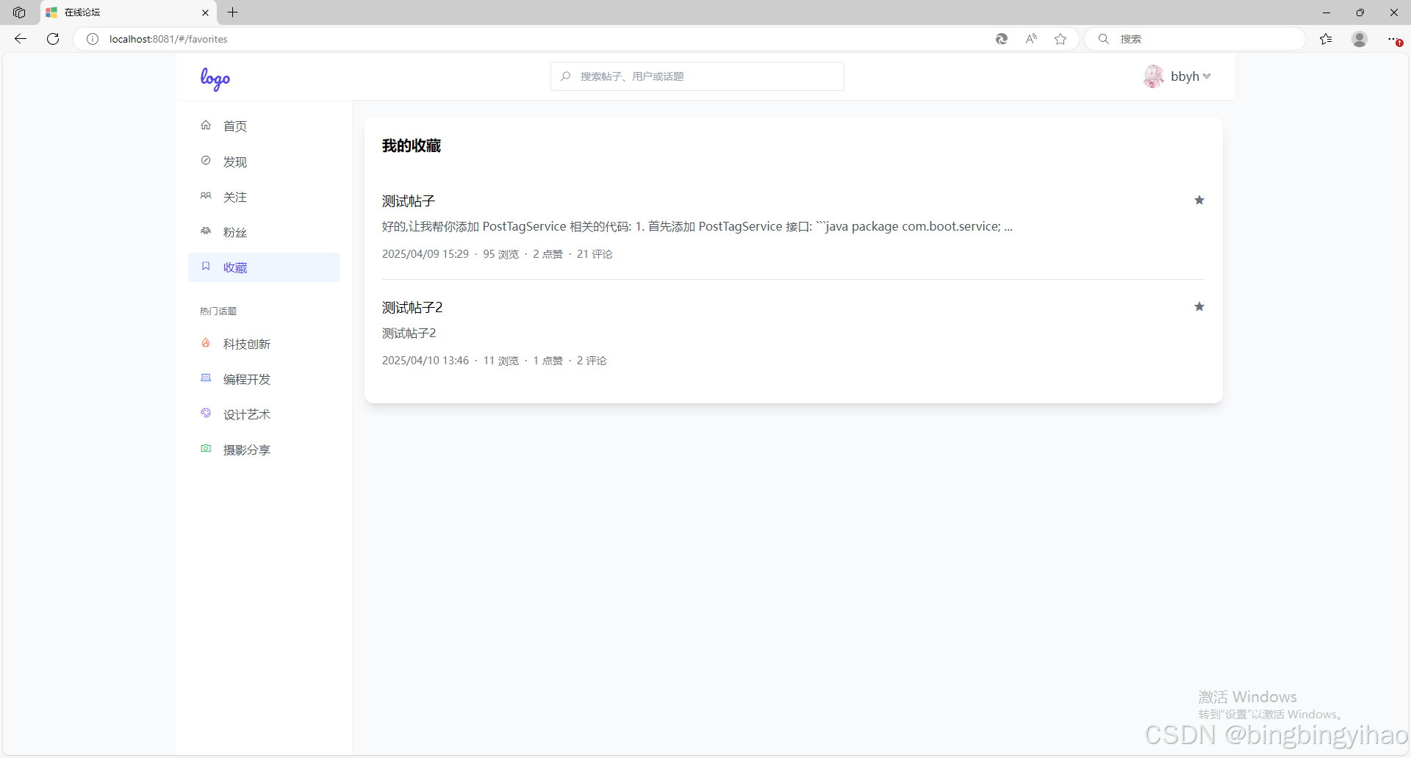Click the palette icon beside 设计艺术

coord(206,414)
